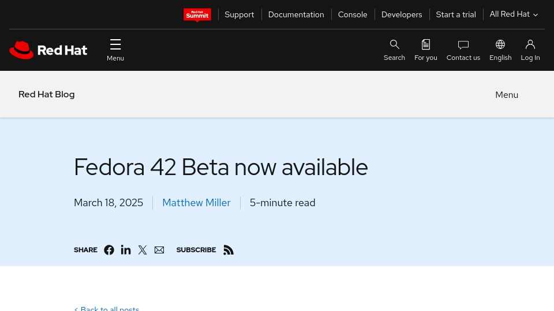
Task: Click the Fedora 42 Beta now available title
Action: pos(221,167)
